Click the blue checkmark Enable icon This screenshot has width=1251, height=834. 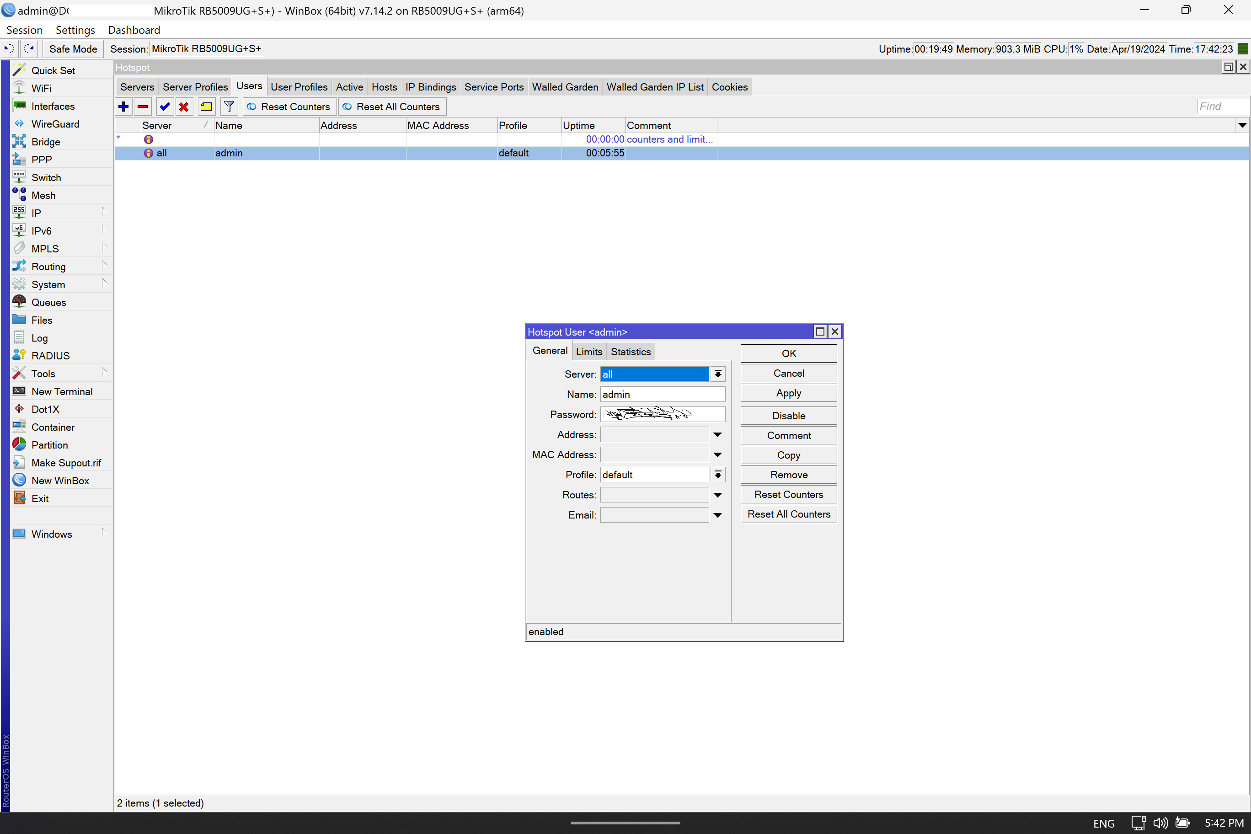[165, 107]
